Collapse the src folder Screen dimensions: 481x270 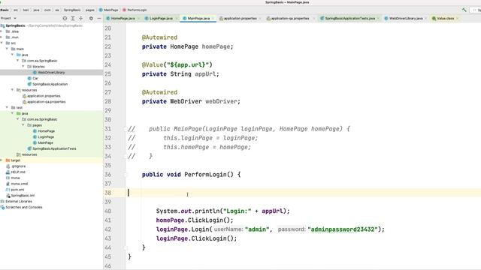[x=2, y=43]
